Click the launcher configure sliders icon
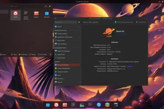164x109 pixels. click(x=46, y=6)
